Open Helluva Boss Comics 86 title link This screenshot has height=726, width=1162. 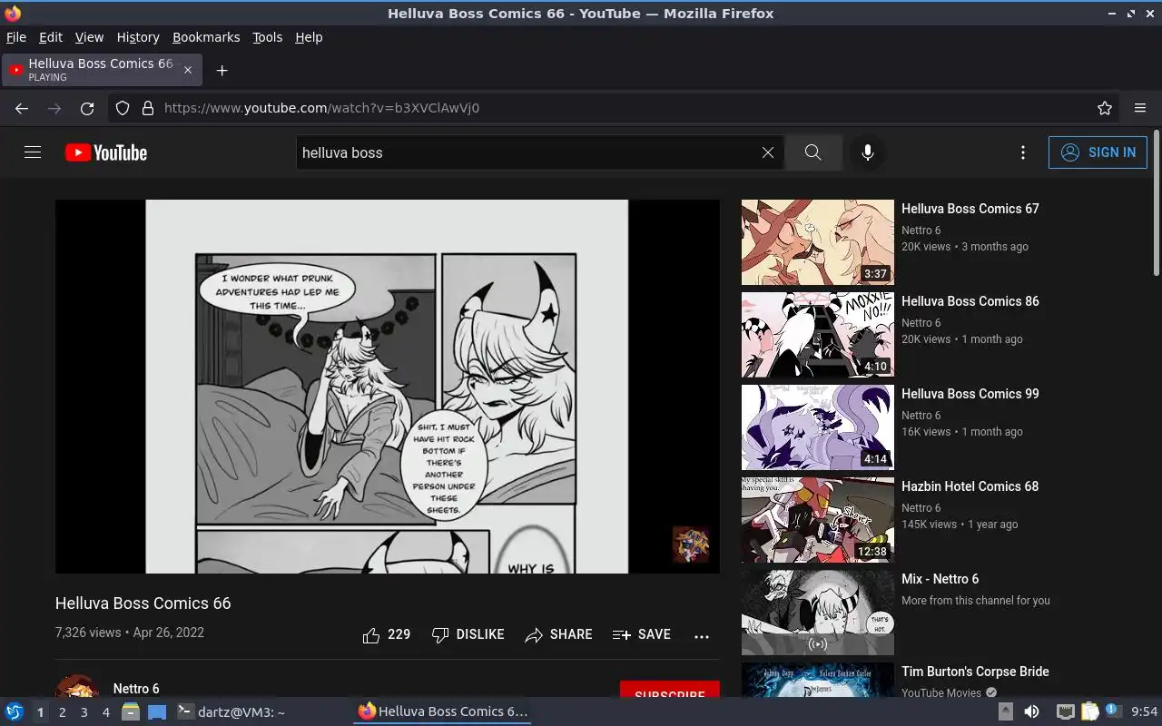[x=970, y=301]
